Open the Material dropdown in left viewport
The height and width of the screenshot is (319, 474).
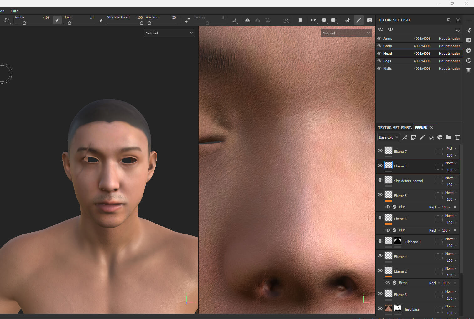[x=169, y=33]
